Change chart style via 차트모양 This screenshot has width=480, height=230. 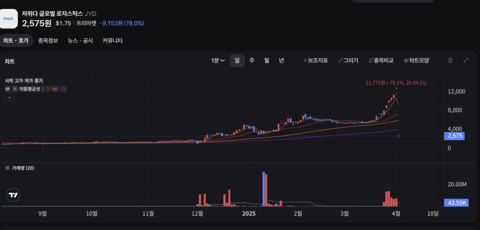click(x=416, y=61)
